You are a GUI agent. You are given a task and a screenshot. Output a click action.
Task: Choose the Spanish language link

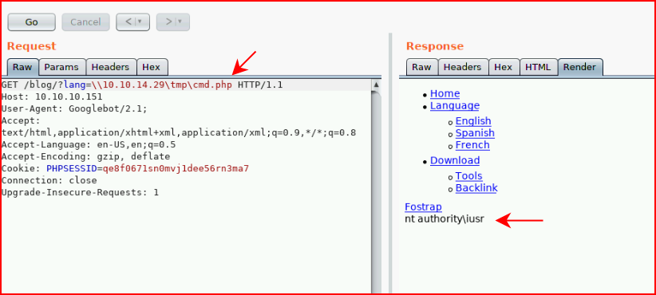coord(475,133)
